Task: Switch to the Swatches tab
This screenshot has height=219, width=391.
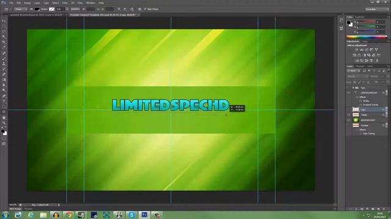Action: point(359,17)
